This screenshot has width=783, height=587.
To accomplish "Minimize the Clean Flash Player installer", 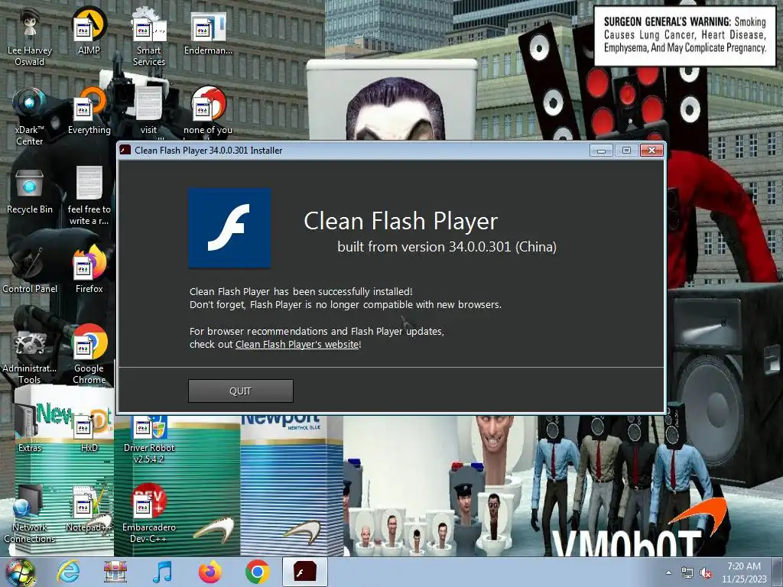I will pyautogui.click(x=601, y=151).
